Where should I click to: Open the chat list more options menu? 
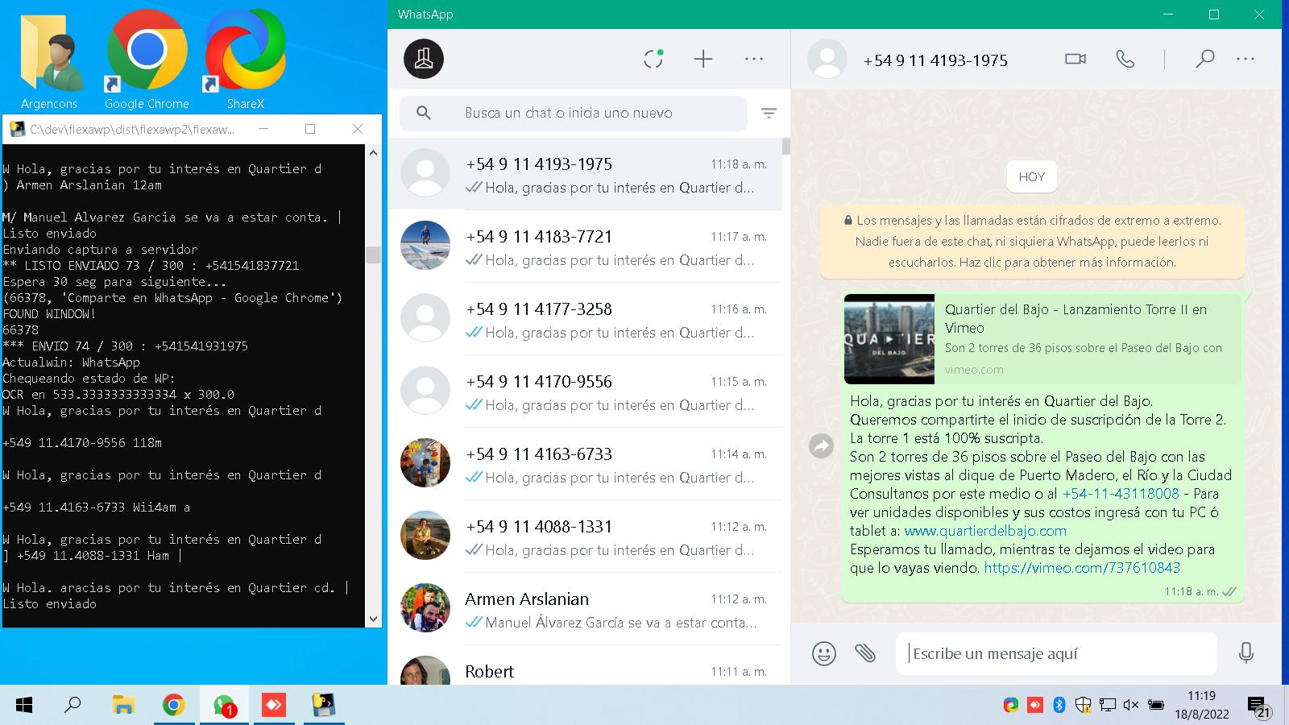coord(754,59)
